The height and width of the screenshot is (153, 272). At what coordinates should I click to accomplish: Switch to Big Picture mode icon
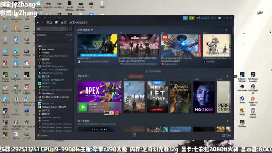pos(219,18)
